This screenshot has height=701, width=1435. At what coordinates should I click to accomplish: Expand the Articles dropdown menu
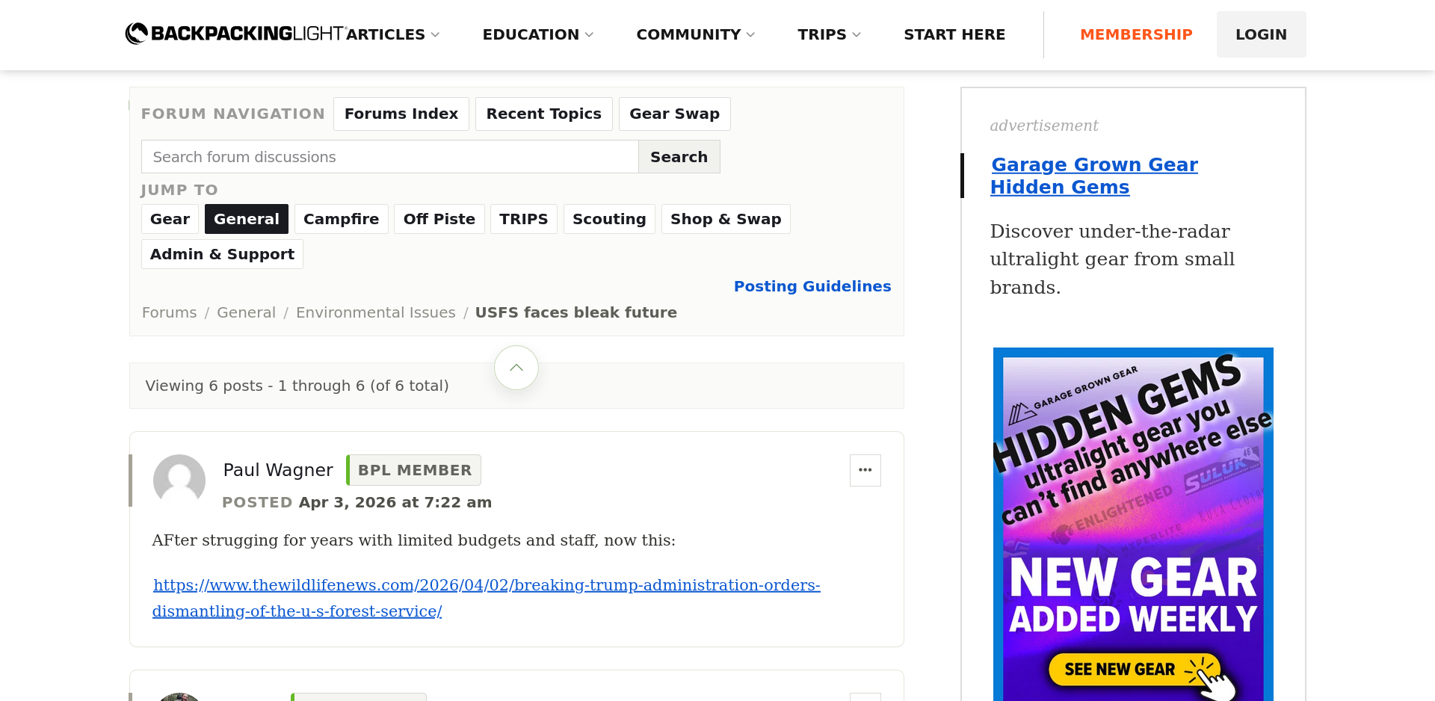point(393,34)
